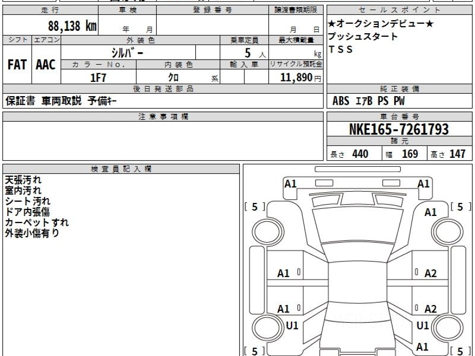Click the 内装色 header
Screen dimensions: 475x356
pos(178,64)
